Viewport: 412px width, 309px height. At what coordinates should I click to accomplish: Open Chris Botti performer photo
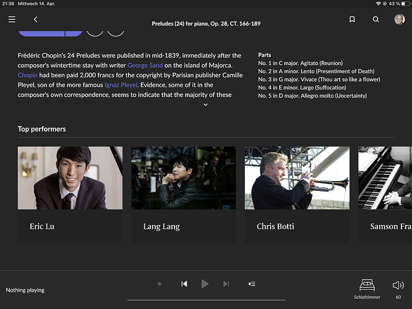[x=297, y=178]
